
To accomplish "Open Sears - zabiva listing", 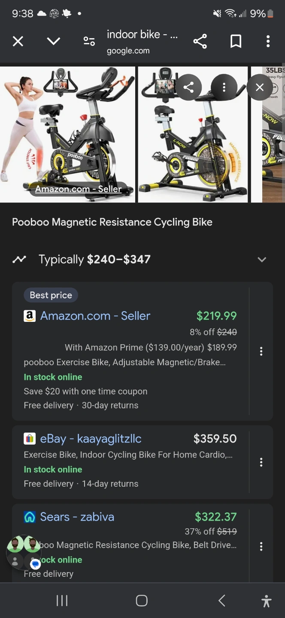I will (x=77, y=517).
